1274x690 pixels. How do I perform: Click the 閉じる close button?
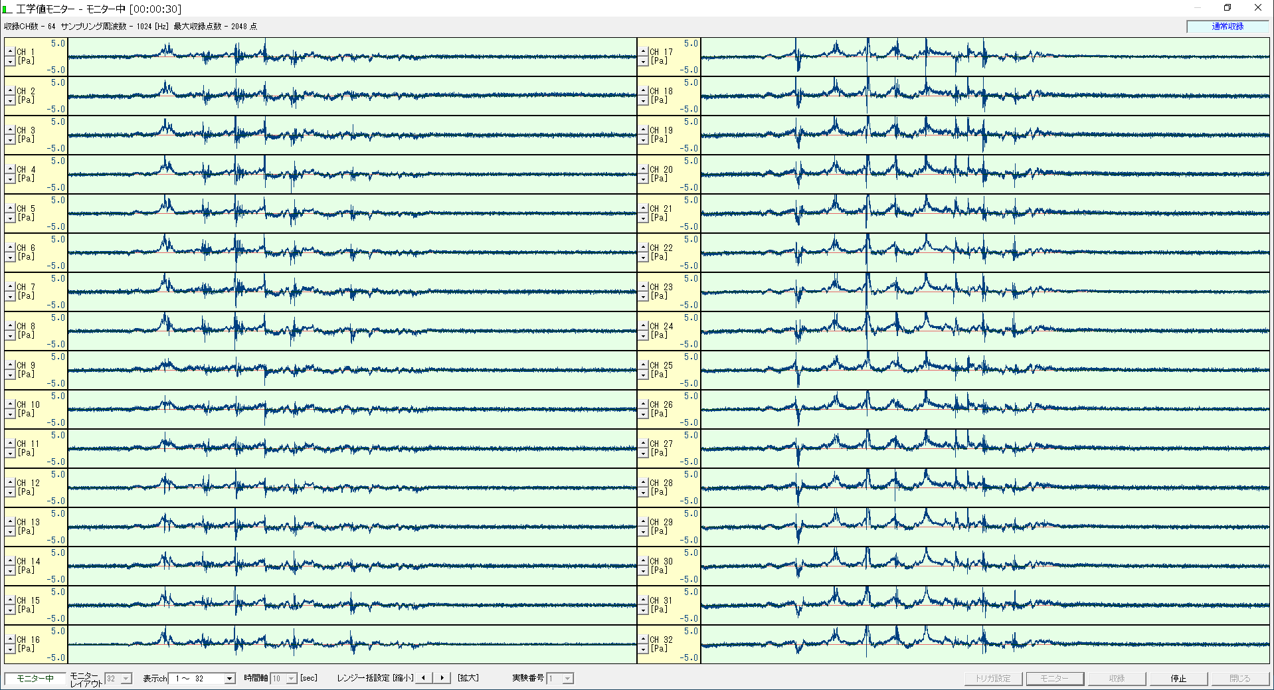(1239, 679)
